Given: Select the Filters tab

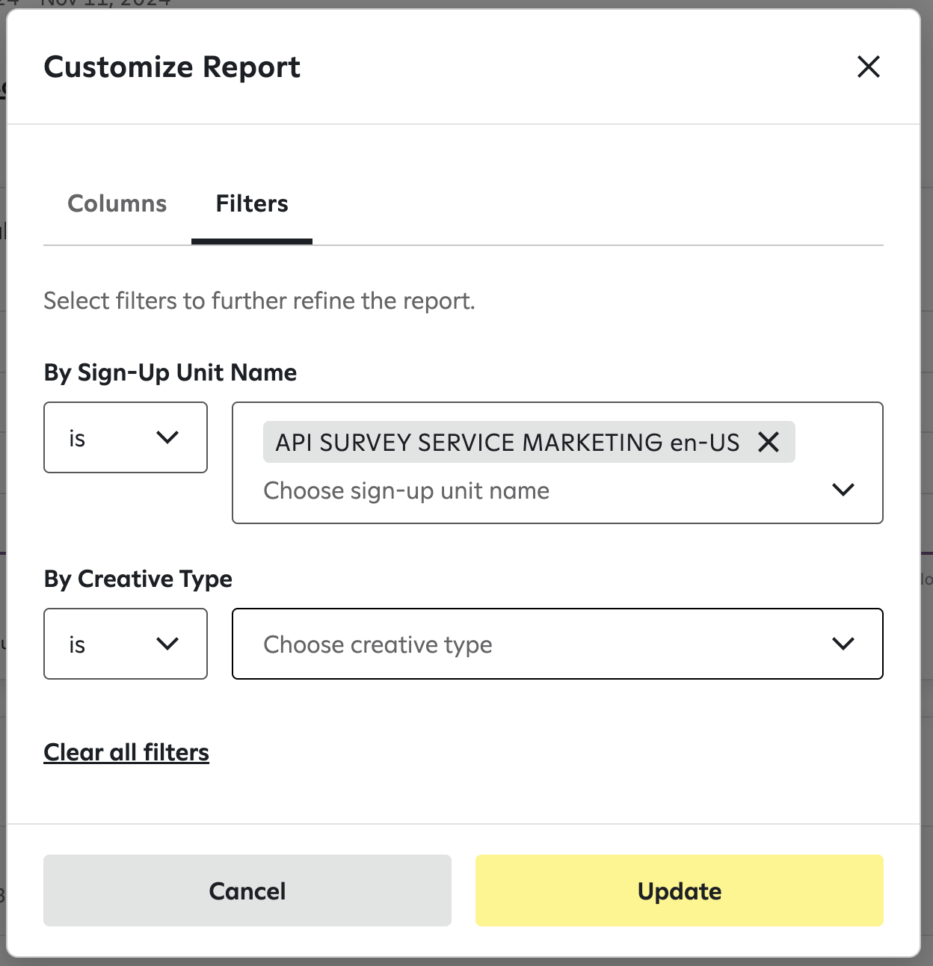Looking at the screenshot, I should click(x=252, y=203).
